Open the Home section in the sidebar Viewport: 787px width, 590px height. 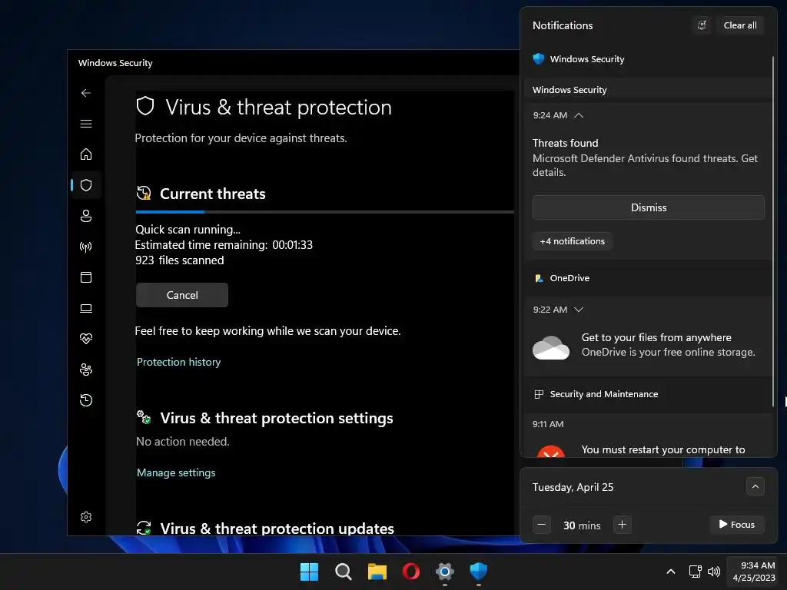(x=86, y=154)
